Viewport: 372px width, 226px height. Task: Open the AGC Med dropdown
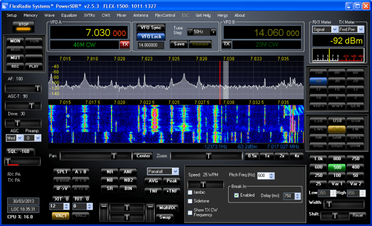tap(20, 138)
